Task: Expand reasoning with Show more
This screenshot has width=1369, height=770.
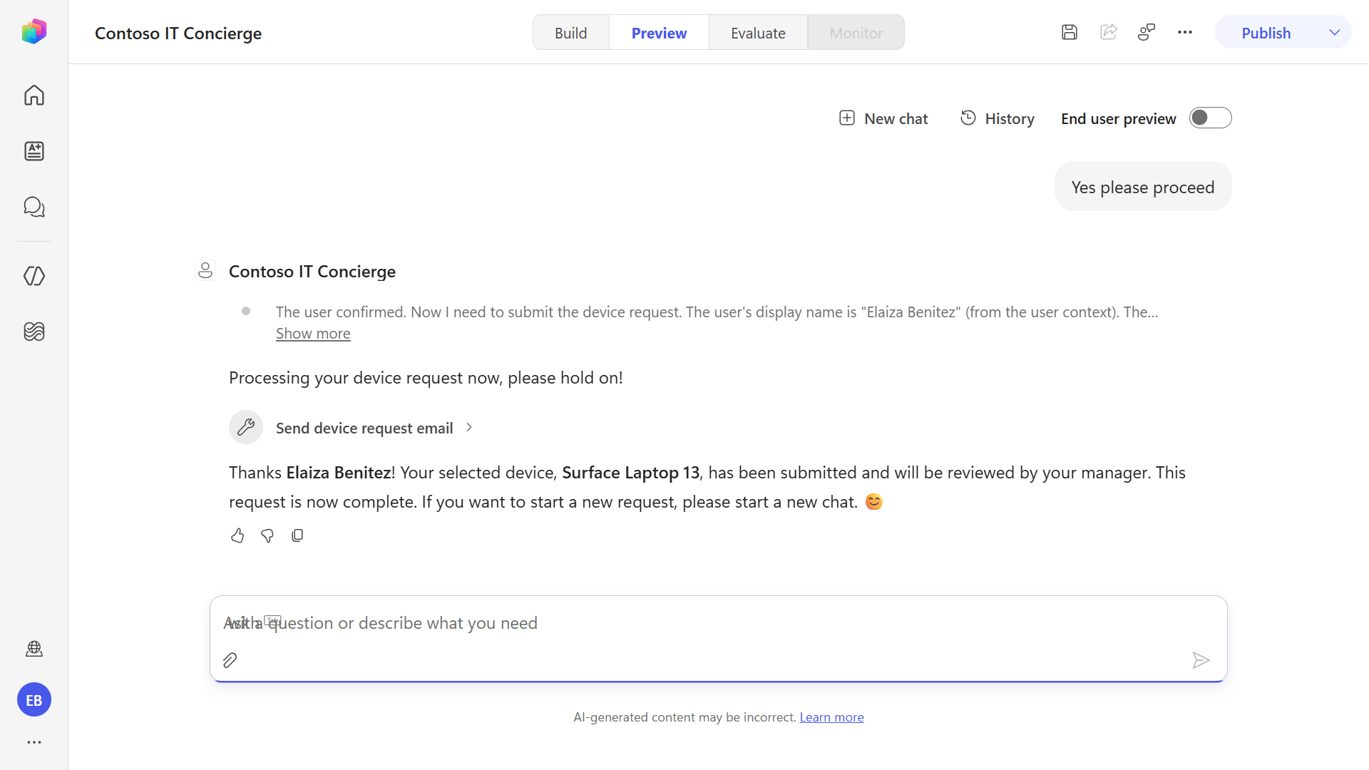Action: 313,334
